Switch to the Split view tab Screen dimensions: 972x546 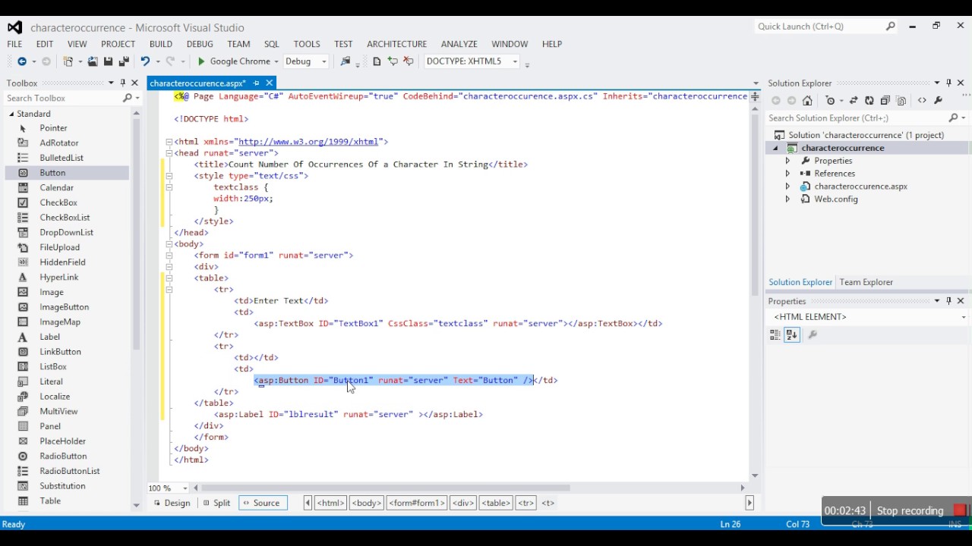pos(216,504)
